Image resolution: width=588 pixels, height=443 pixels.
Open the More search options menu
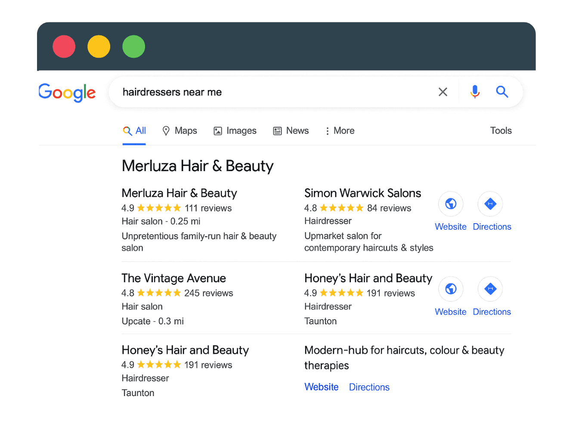point(340,131)
